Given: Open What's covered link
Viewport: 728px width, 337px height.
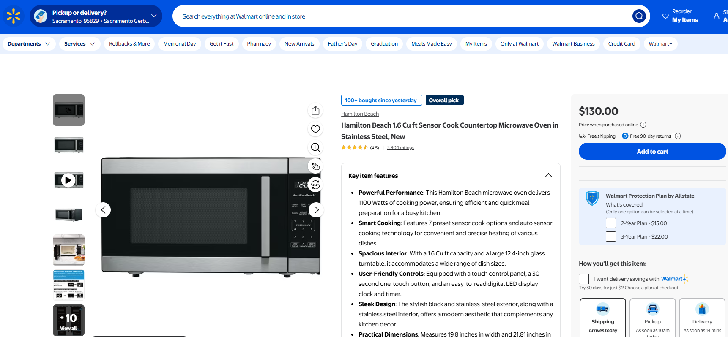Looking at the screenshot, I should tap(624, 205).
